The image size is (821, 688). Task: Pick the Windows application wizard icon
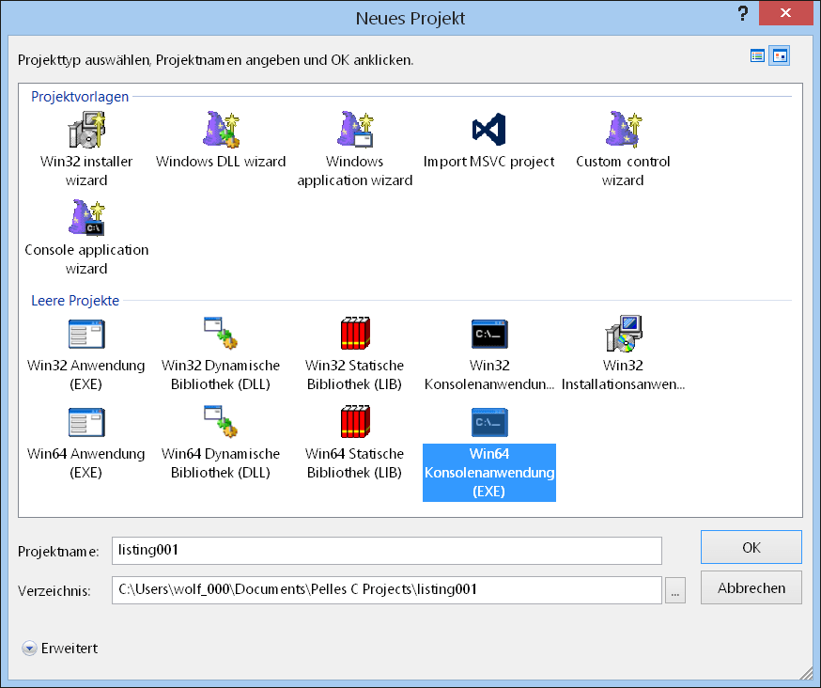(x=355, y=130)
